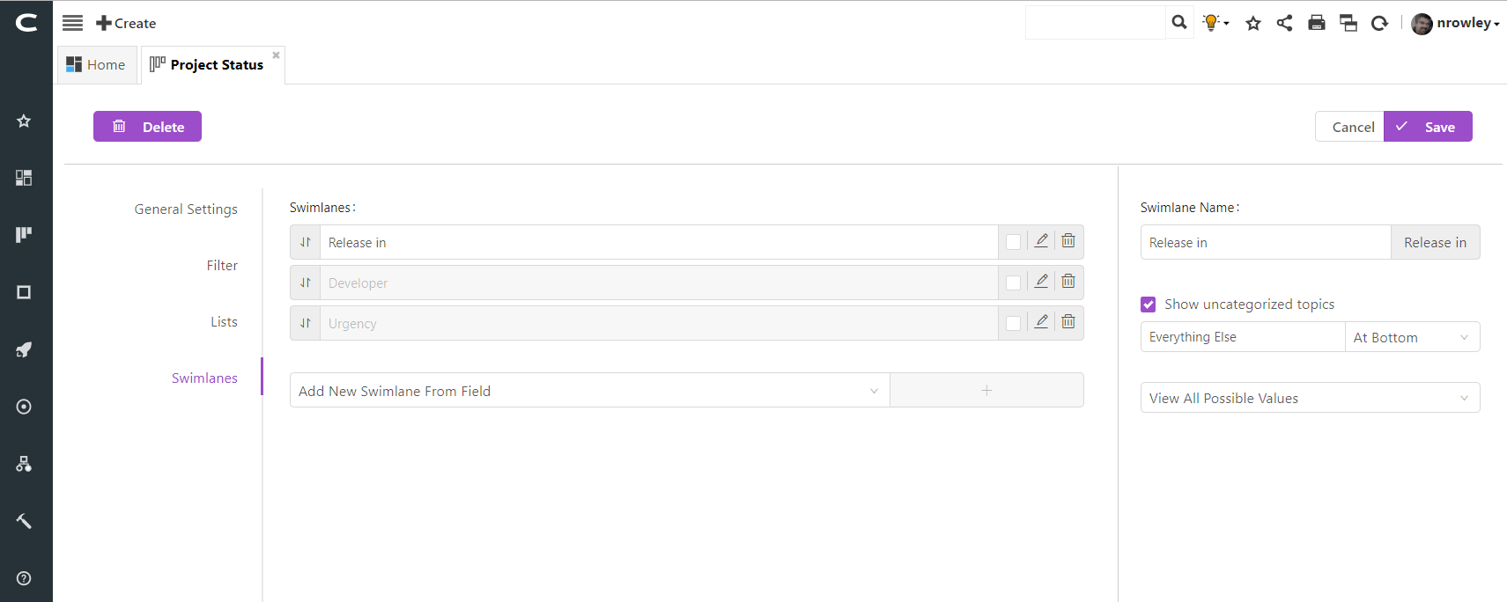Click the purple Delete button
1507x602 pixels.
[147, 127]
